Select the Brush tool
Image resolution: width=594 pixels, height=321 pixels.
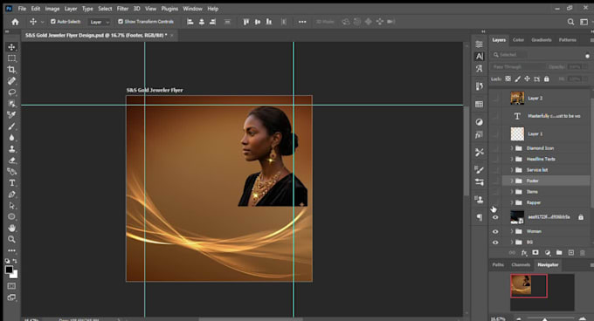(11, 126)
